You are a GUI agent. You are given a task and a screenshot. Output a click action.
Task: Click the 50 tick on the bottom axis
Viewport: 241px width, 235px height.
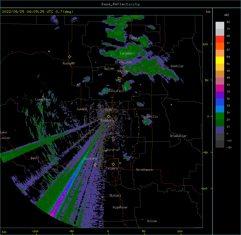144,231
